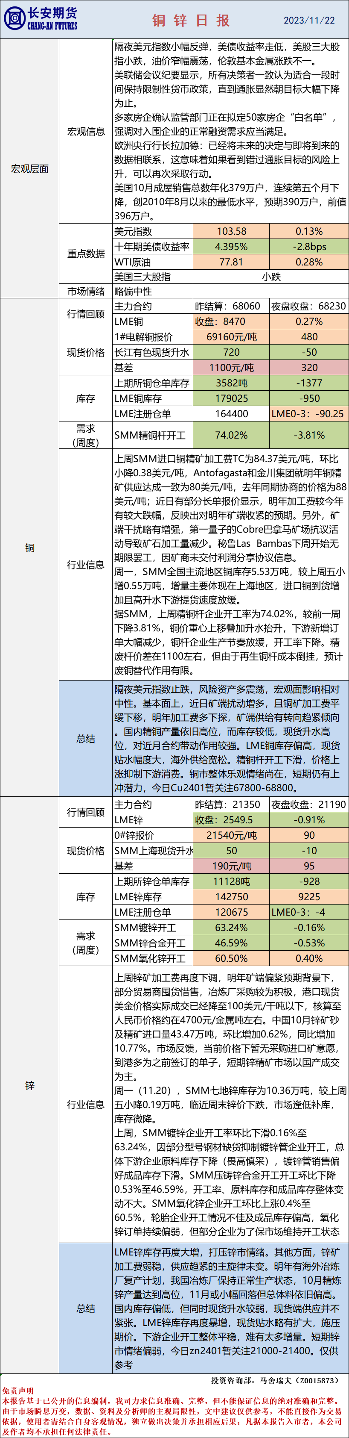
Task: Click the -928 change cell
Action: (309, 882)
